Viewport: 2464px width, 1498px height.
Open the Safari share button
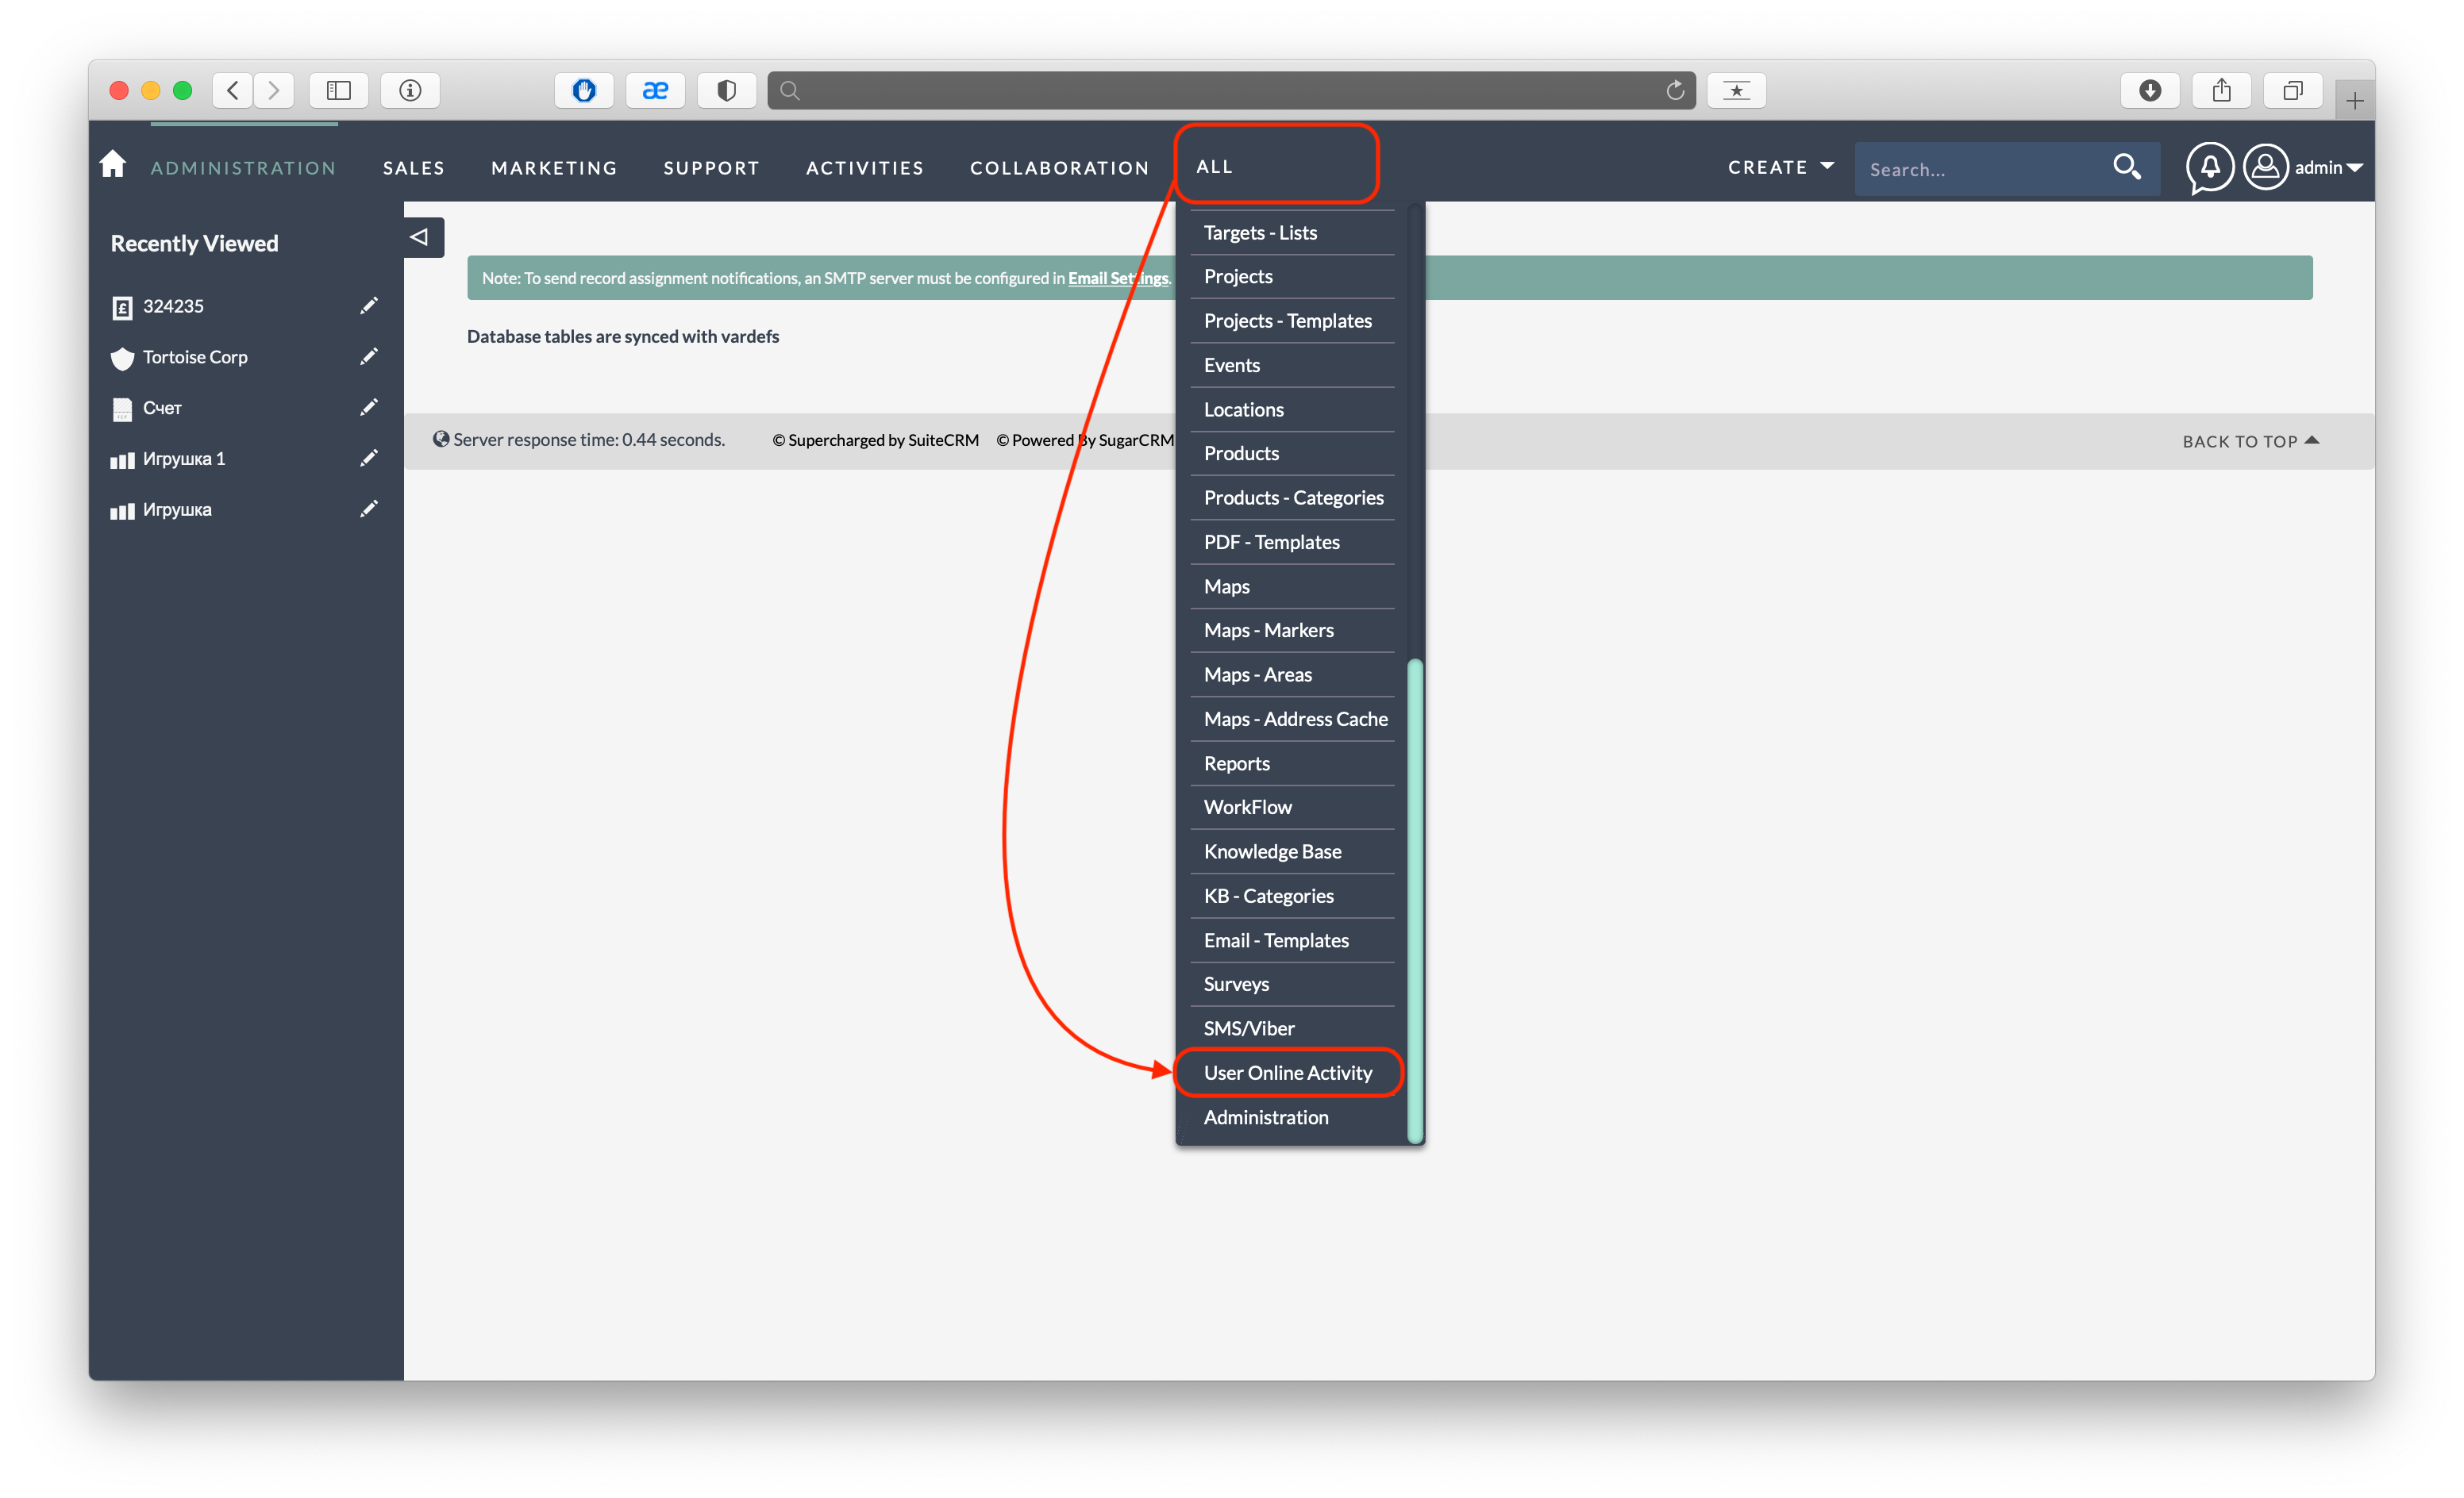point(2221,90)
